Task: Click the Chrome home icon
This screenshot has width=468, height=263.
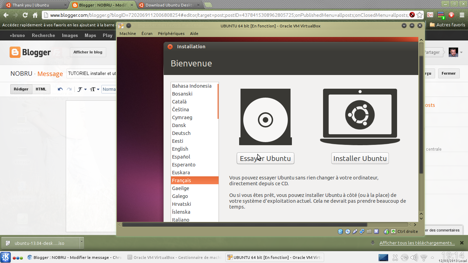Action: click(x=35, y=15)
